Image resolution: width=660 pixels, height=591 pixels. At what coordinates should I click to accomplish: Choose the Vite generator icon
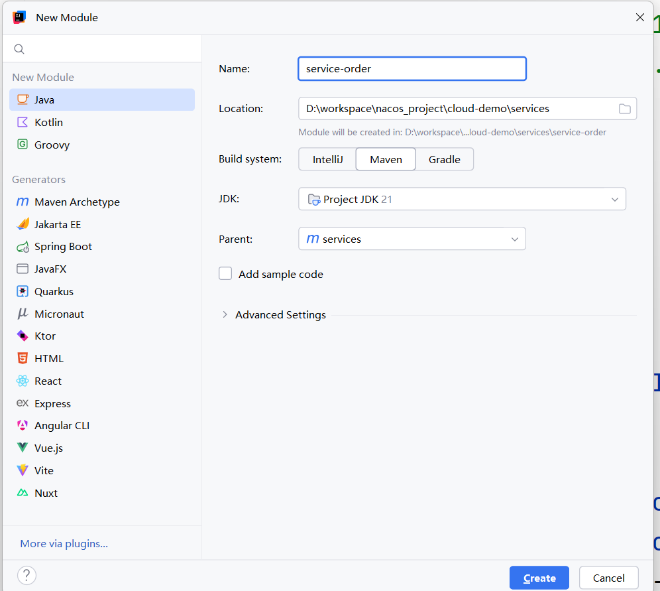point(23,470)
